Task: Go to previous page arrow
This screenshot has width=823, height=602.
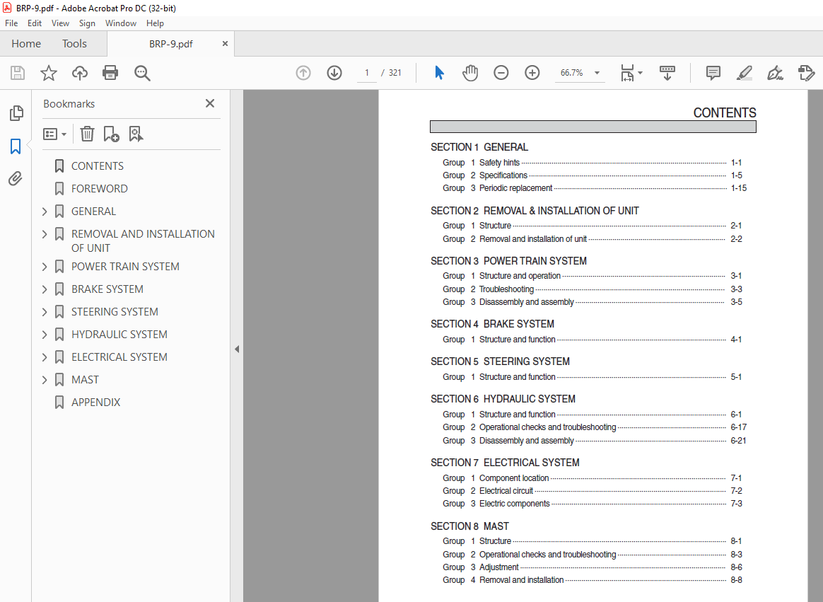Action: tap(303, 73)
